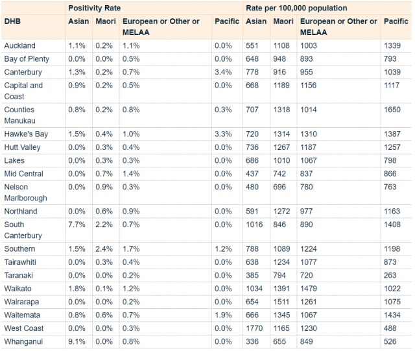415x351 pixels.
Task: Click the Capital and Coast row label
Action: point(23,91)
